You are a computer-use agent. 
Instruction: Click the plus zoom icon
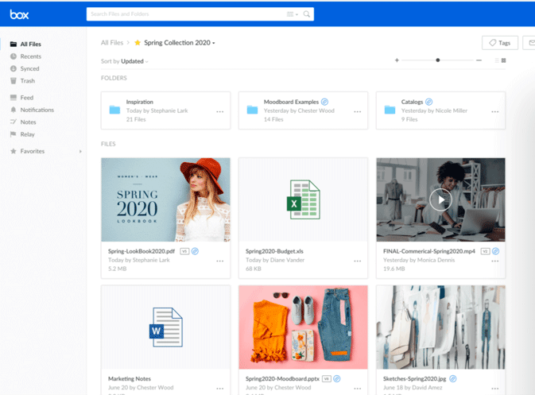(397, 60)
